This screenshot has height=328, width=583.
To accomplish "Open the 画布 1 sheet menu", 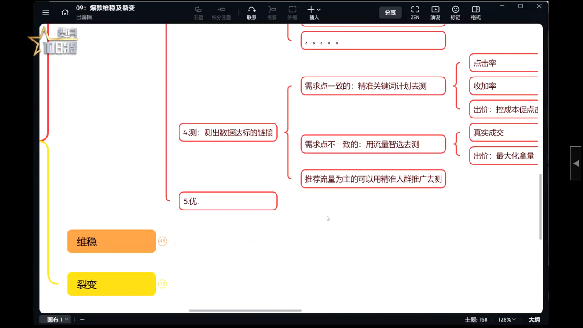I will click(x=57, y=319).
